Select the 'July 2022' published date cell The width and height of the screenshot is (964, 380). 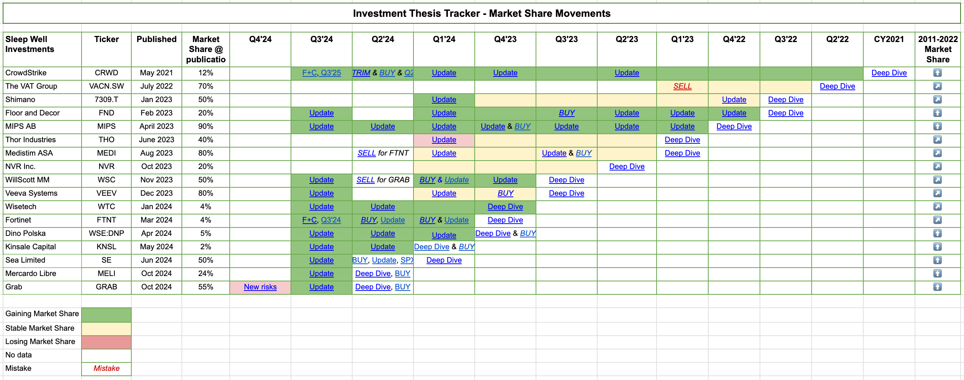click(x=156, y=86)
